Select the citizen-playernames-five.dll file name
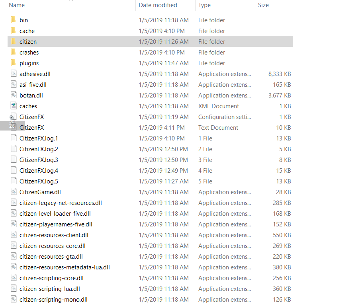This screenshot has height=306, width=364. (56, 224)
